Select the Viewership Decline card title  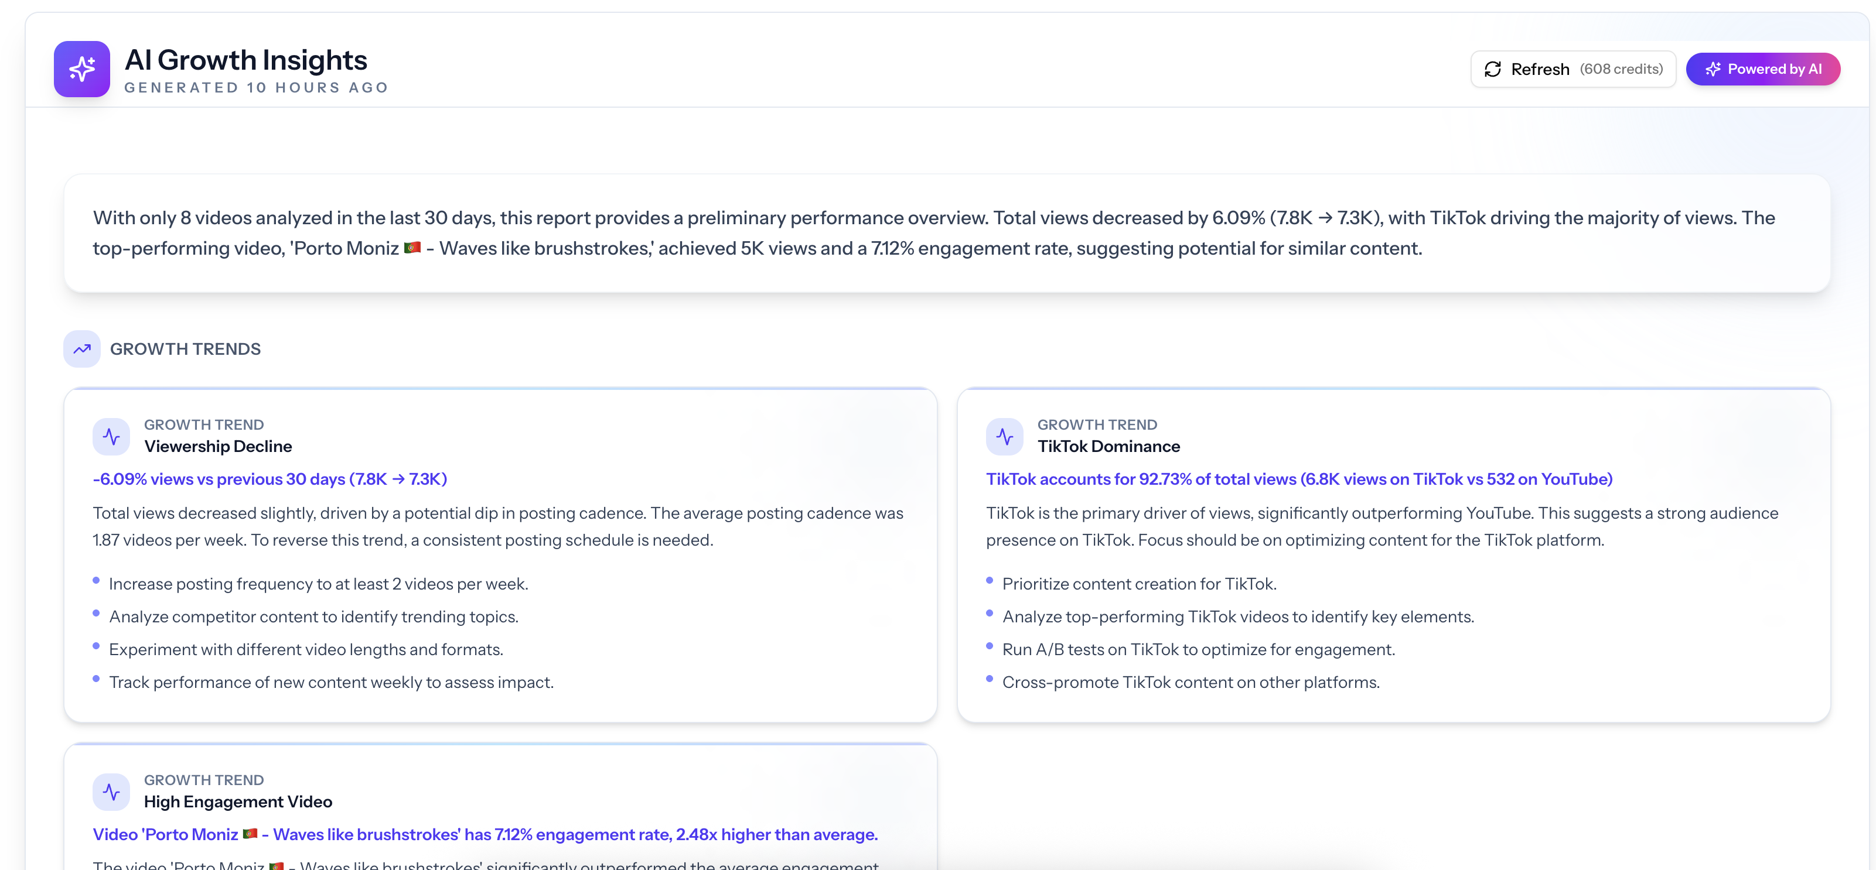coord(218,446)
